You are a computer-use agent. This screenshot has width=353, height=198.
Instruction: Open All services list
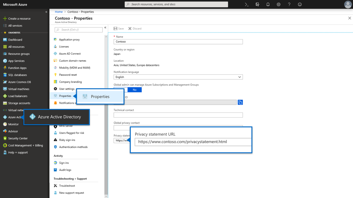pos(13,26)
